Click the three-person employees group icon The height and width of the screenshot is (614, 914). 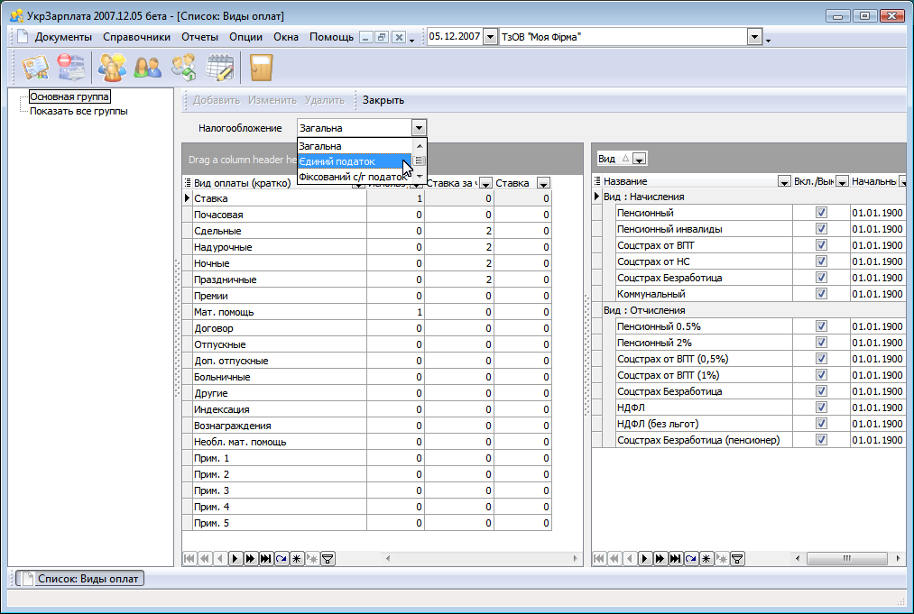coord(113,68)
